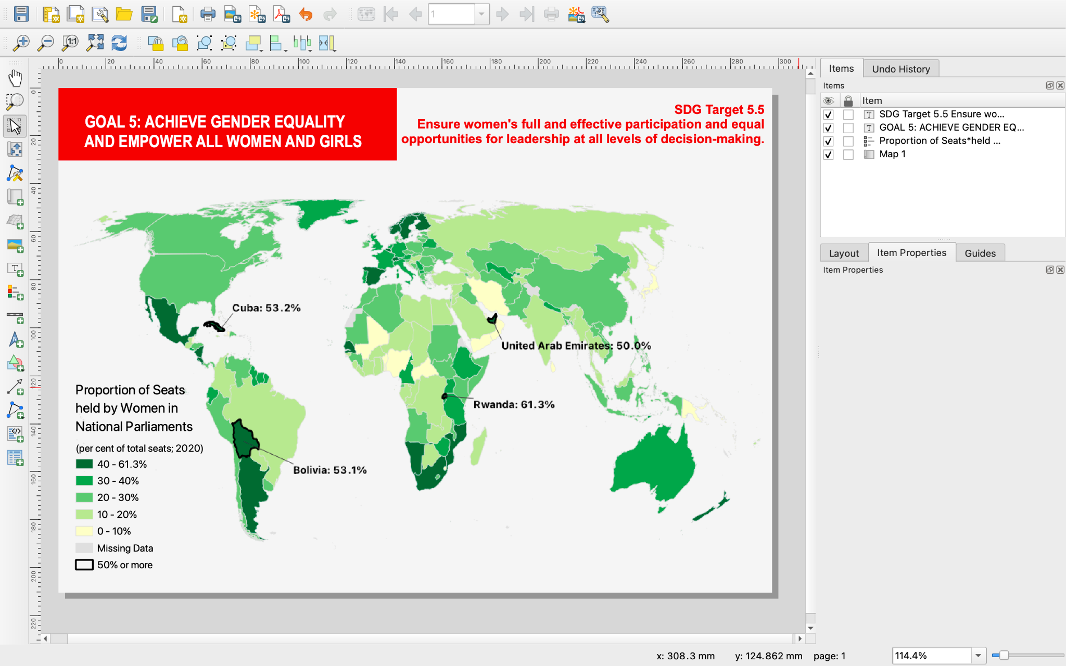Toggle visibility of the Proportion of Seats legend item
This screenshot has height=666, width=1066.
pyautogui.click(x=829, y=140)
